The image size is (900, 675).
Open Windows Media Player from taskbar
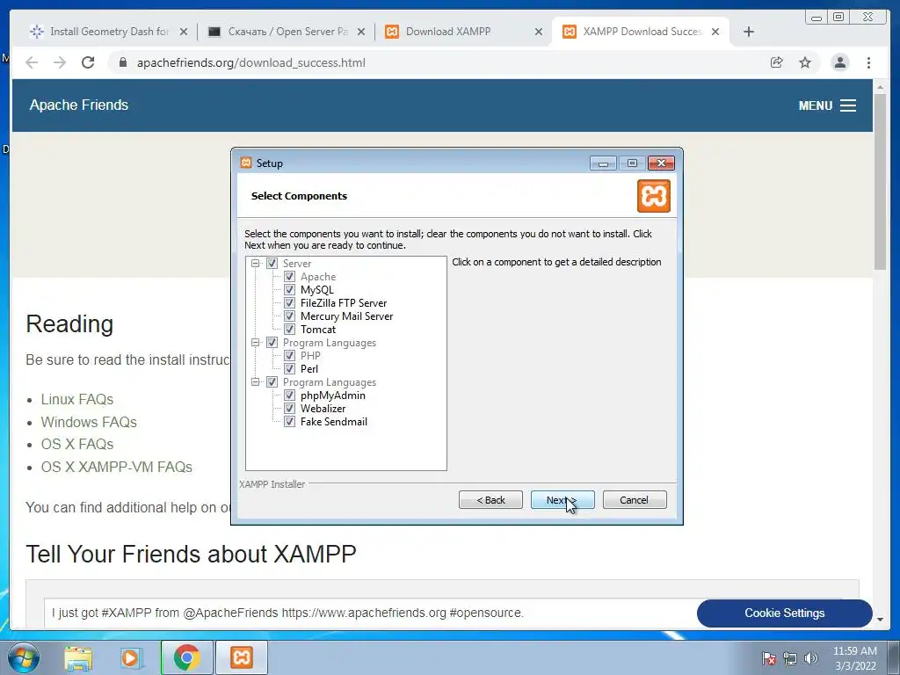pyautogui.click(x=131, y=657)
